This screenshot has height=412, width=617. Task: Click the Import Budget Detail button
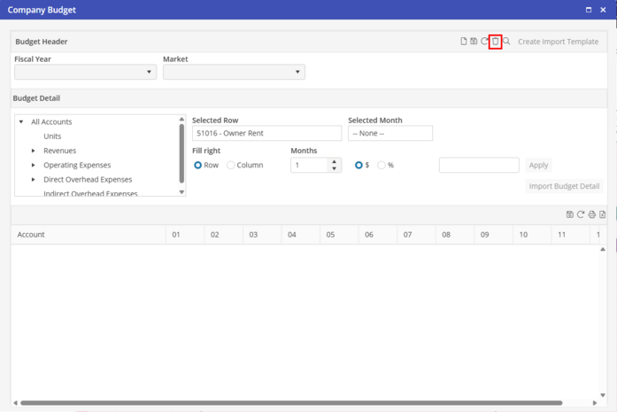coord(565,186)
